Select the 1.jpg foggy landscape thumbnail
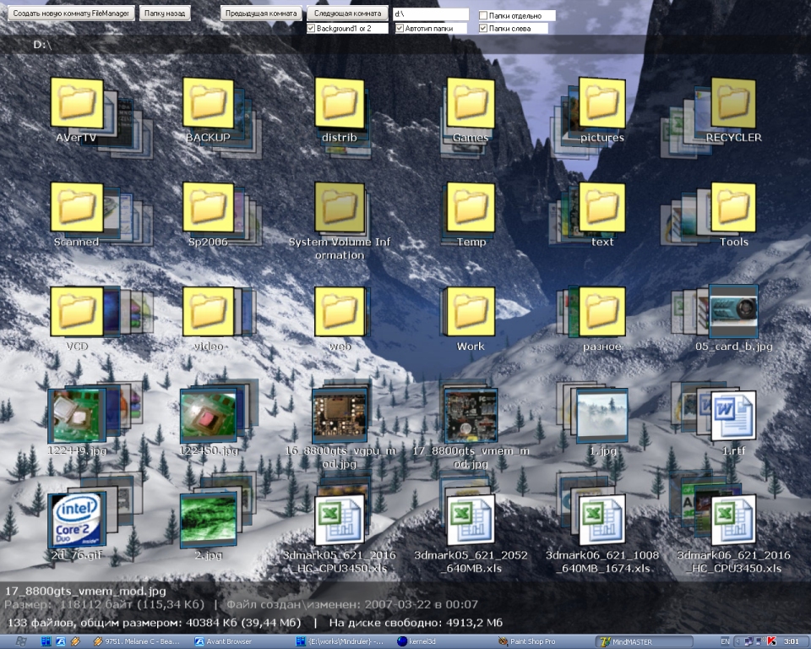811x649 pixels. click(x=602, y=416)
